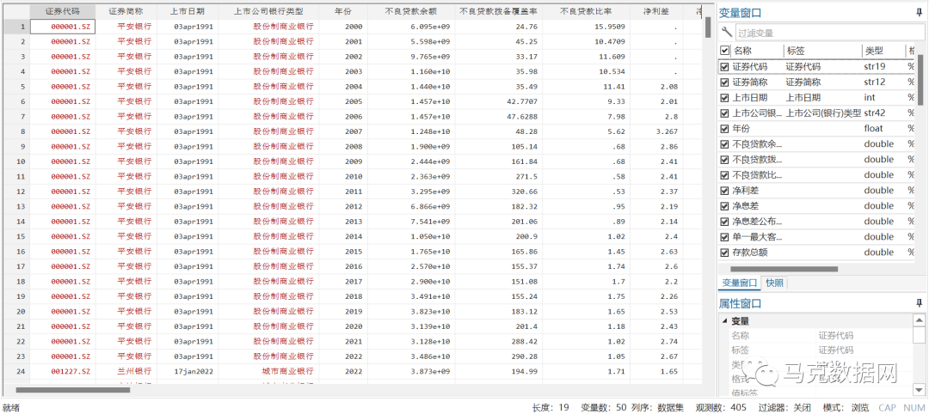Select row number 1 header

(15, 26)
